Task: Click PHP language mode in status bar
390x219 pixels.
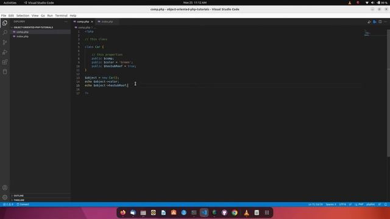Action: coord(361,204)
